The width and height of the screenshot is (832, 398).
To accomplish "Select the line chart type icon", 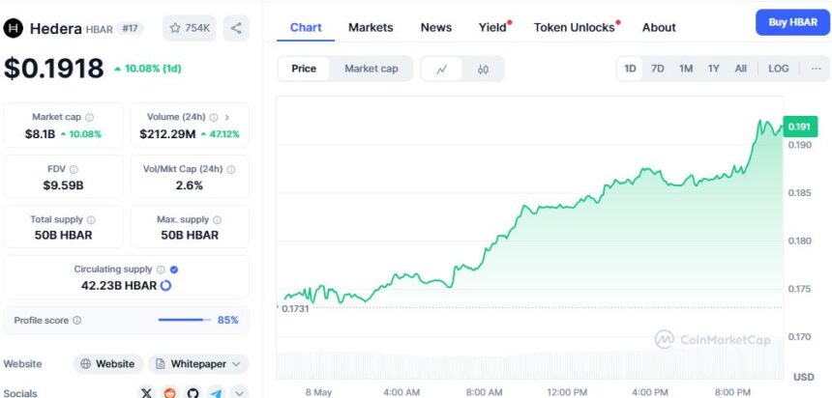I will click(441, 69).
